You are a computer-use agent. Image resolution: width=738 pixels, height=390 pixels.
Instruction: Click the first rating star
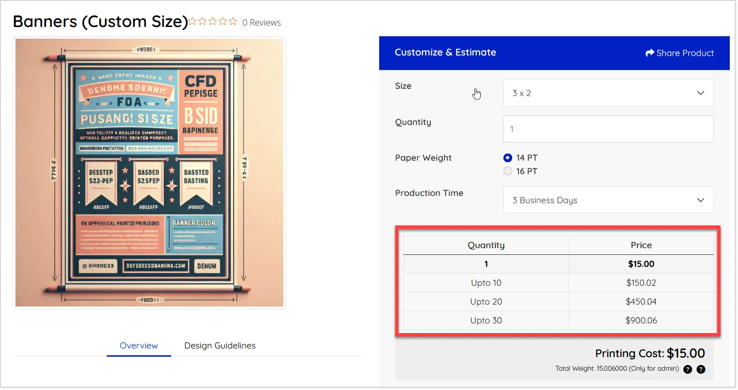coord(192,21)
